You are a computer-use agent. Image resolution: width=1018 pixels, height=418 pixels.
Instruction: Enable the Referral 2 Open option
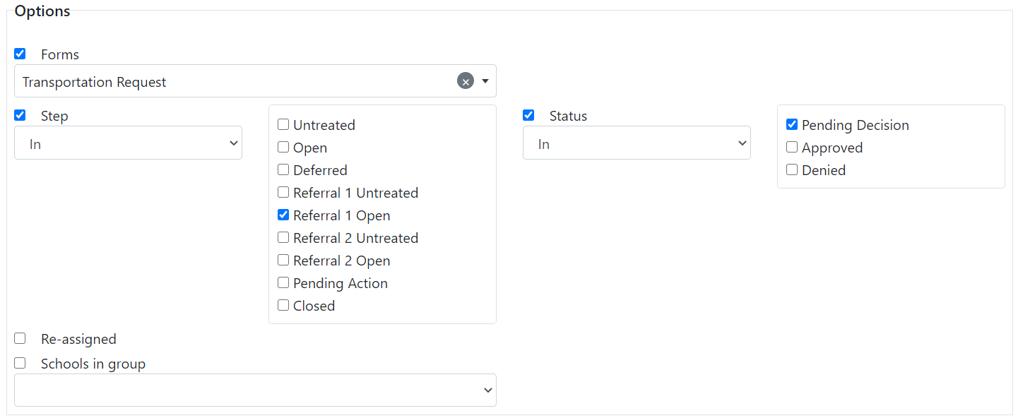pyautogui.click(x=283, y=259)
